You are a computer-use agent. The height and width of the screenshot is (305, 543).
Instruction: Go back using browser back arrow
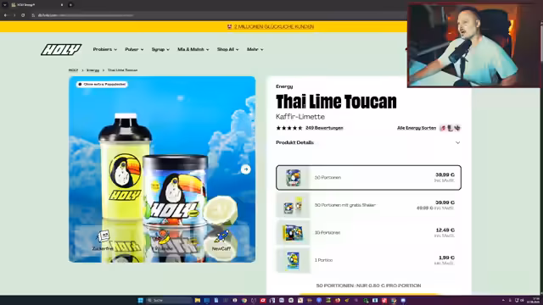[x=6, y=15]
